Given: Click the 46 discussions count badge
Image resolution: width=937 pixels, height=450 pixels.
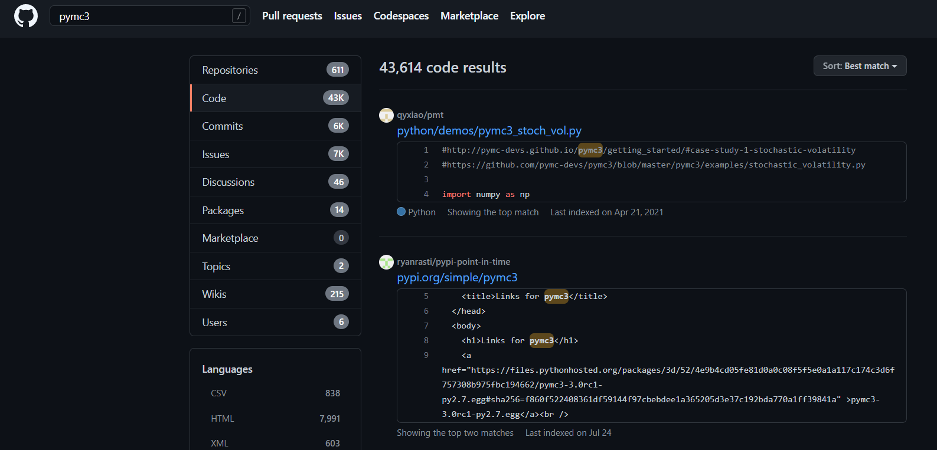Looking at the screenshot, I should click(x=339, y=182).
